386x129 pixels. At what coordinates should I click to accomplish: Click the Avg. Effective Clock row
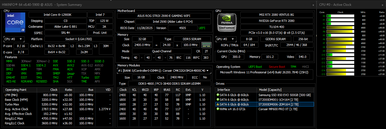click(58, 114)
